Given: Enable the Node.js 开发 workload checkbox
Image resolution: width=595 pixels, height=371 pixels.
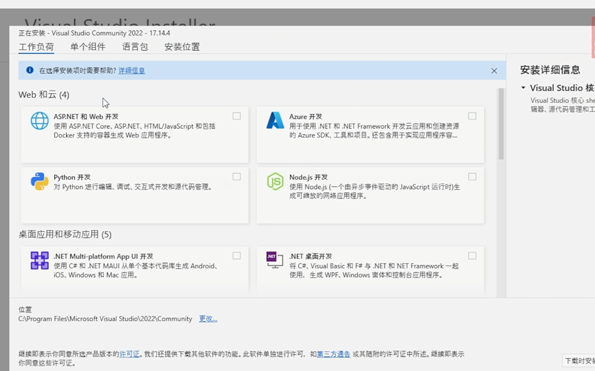Looking at the screenshot, I should click(x=472, y=176).
